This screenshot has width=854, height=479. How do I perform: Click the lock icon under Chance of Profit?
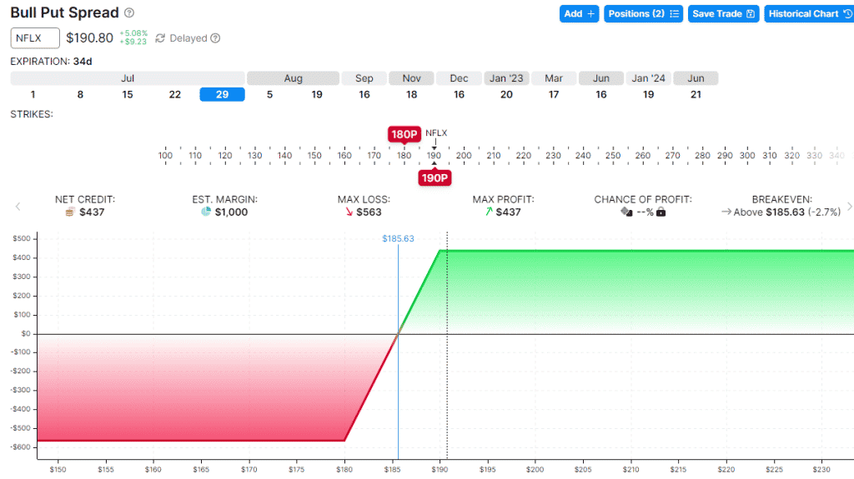(x=661, y=212)
